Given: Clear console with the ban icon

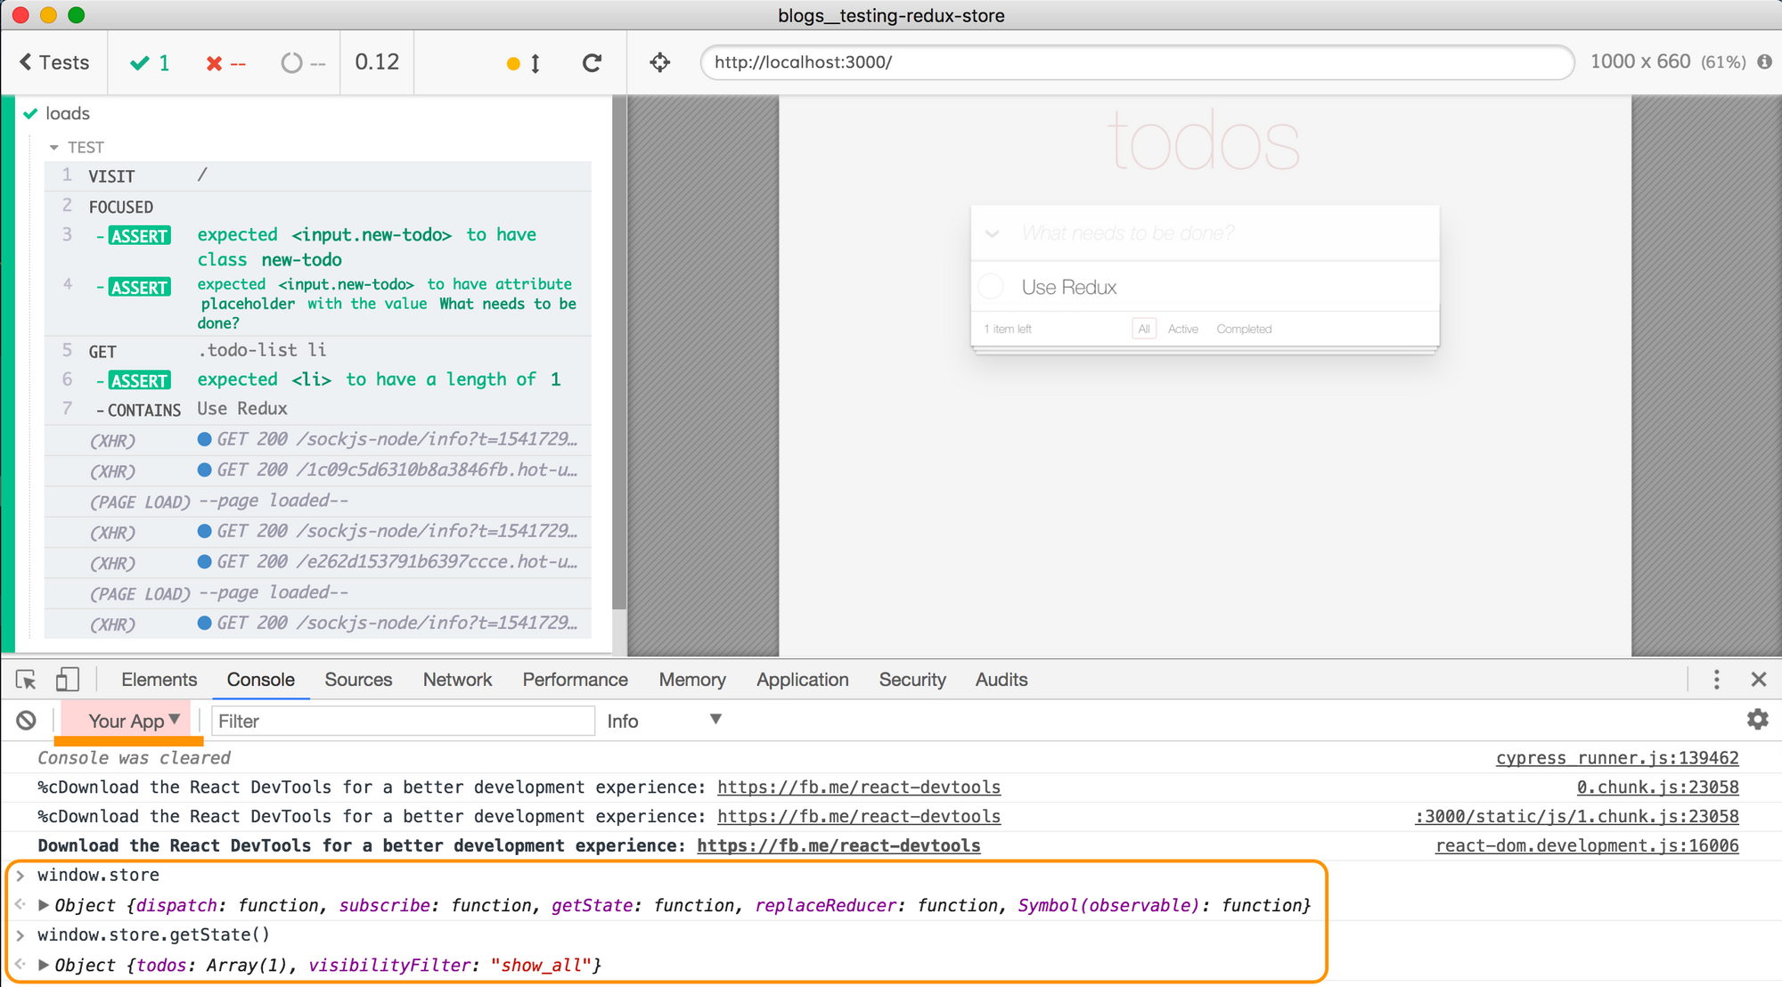Looking at the screenshot, I should 27,721.
